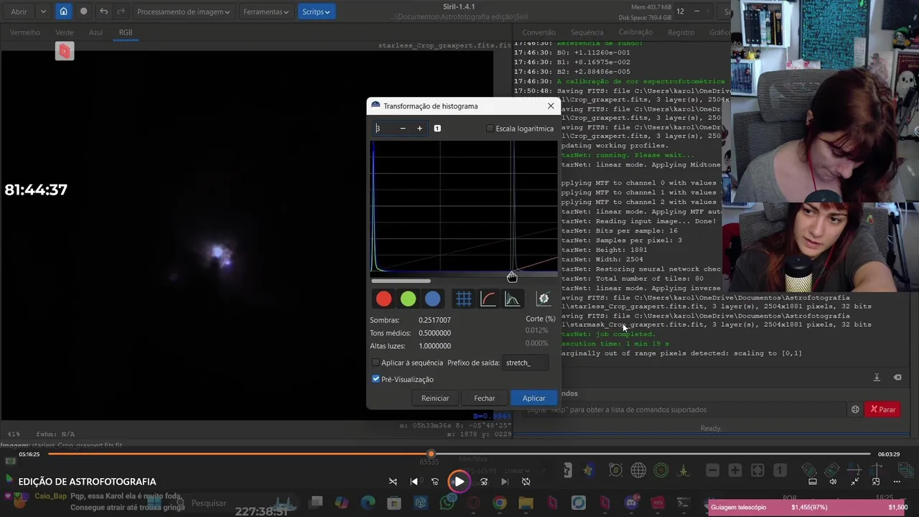Switch to the Azul channel tab
Viewport: 919px width, 517px height.
pos(95,32)
